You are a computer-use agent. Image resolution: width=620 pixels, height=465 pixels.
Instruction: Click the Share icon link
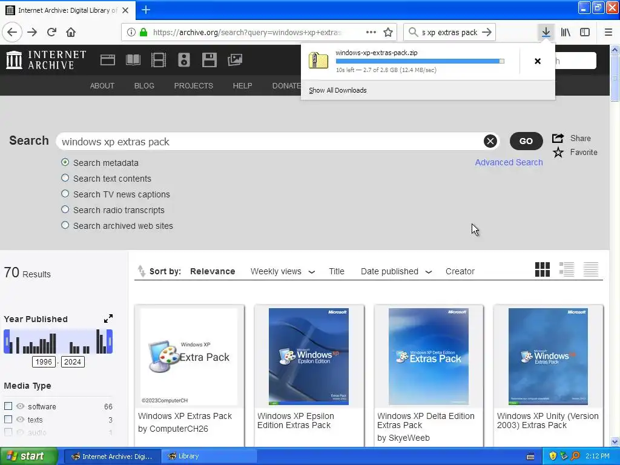tap(572, 139)
